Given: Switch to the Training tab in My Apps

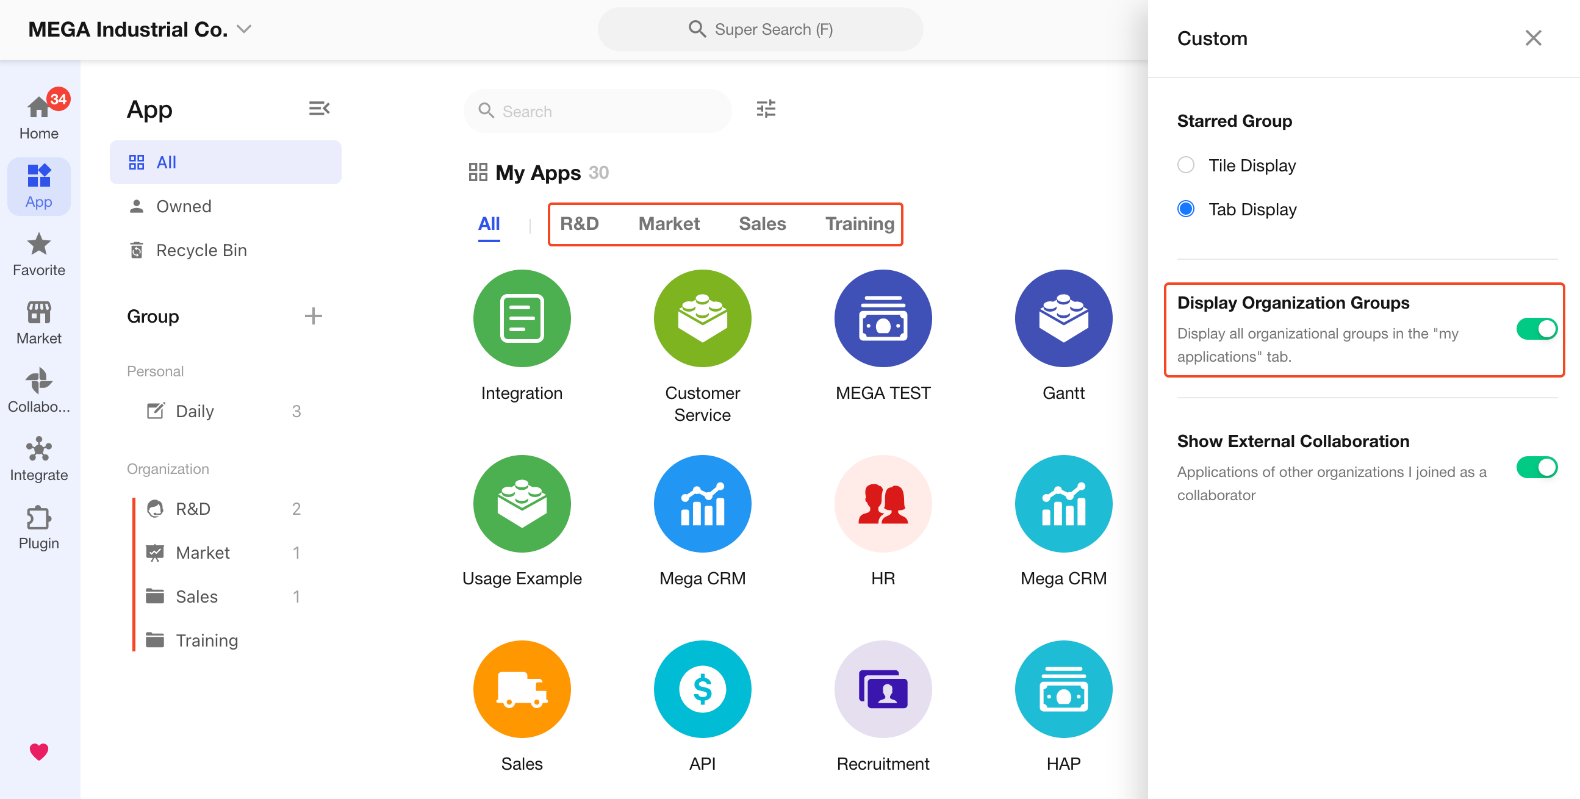Looking at the screenshot, I should (859, 224).
